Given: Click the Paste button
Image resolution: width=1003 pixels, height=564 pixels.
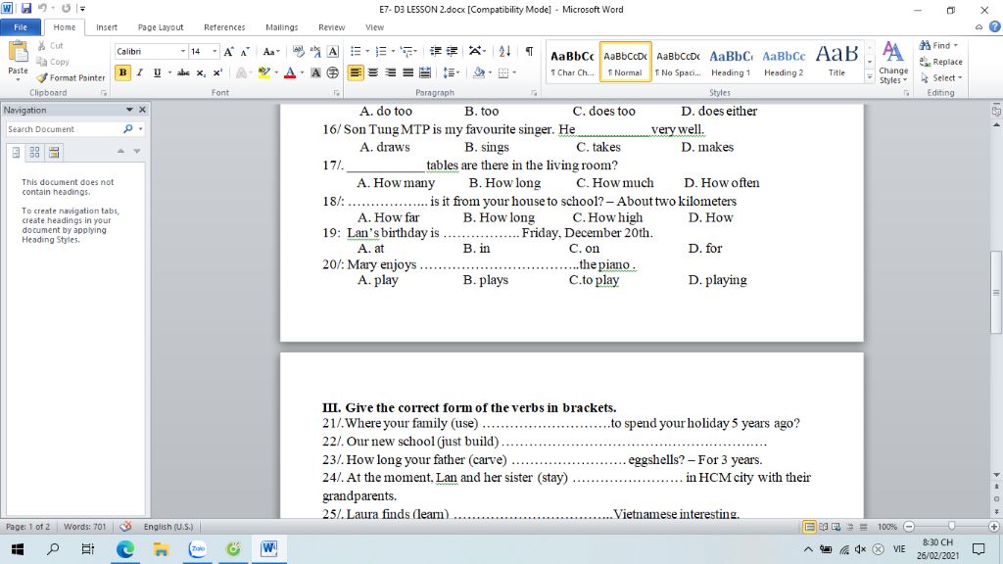Looking at the screenshot, I should tap(18, 61).
